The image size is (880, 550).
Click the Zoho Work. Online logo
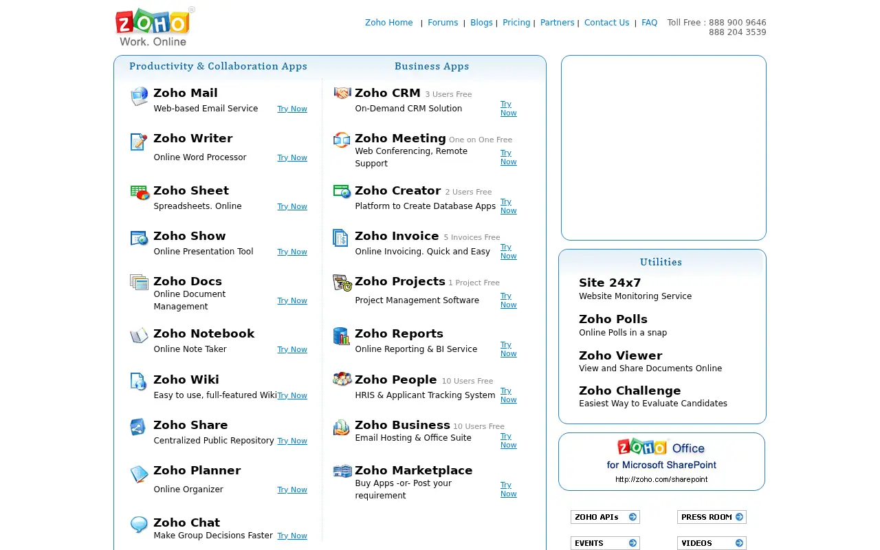tap(155, 27)
